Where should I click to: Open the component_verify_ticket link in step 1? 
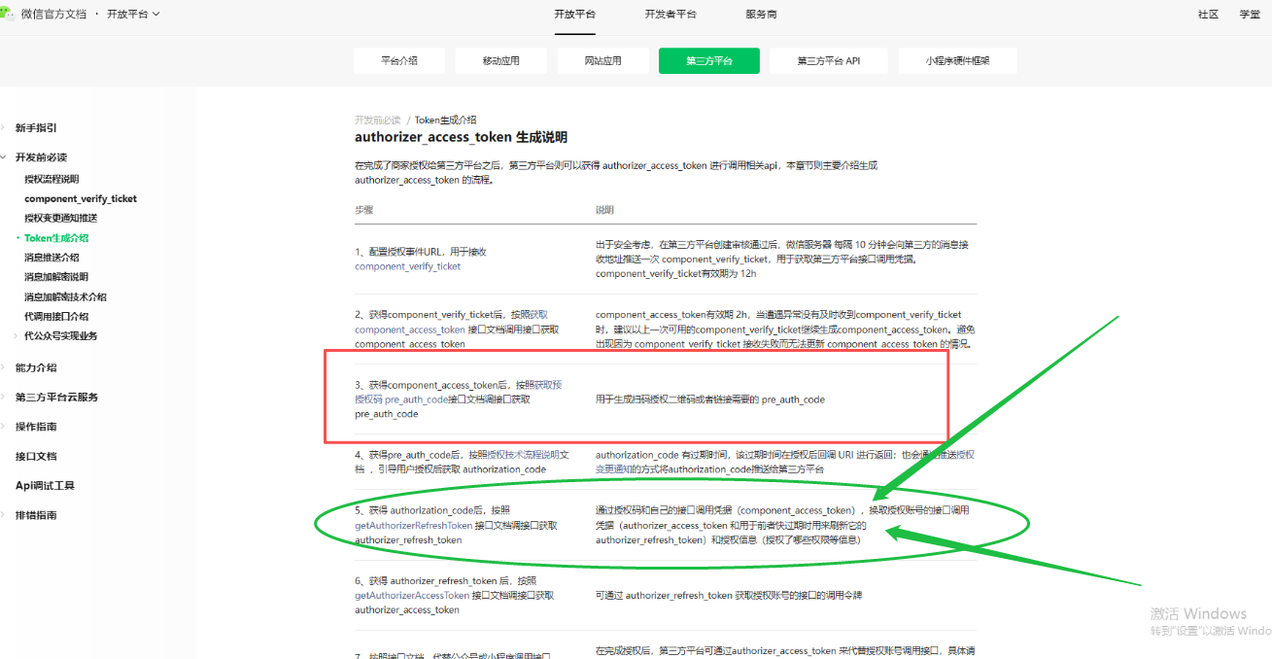408,266
